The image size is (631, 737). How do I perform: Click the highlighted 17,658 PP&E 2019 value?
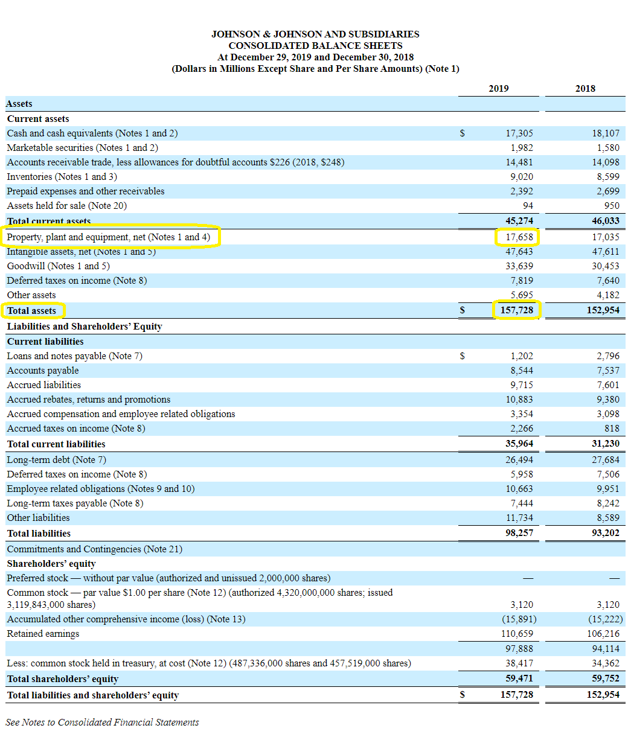click(x=519, y=237)
